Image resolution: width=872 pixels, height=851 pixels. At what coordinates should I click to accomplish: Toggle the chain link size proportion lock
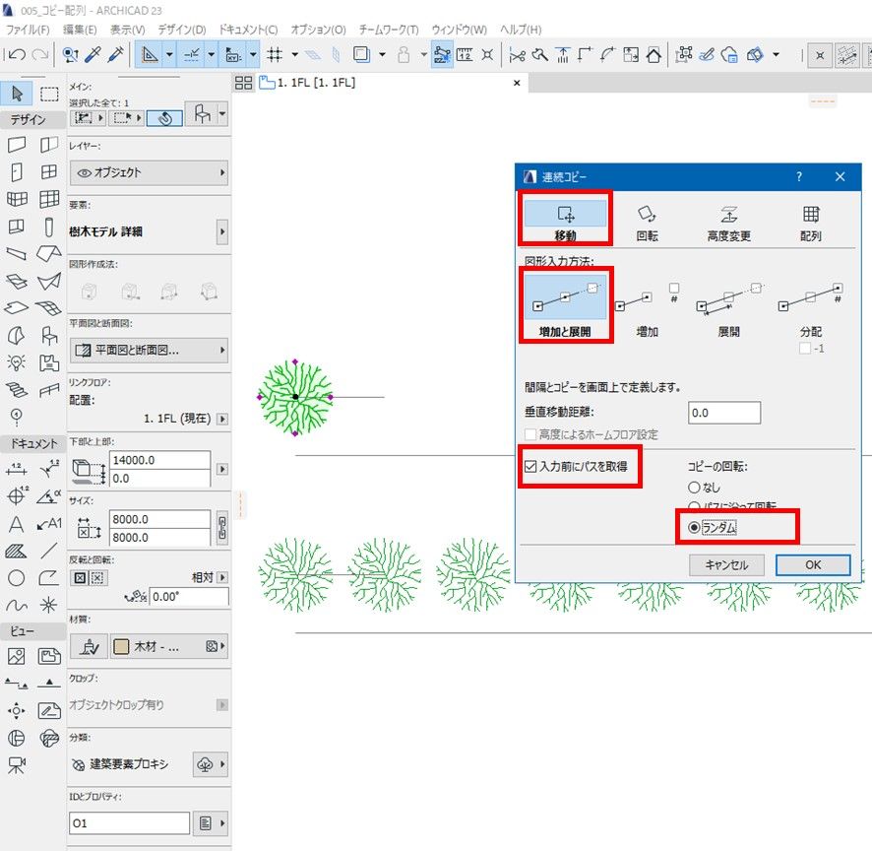(221, 528)
